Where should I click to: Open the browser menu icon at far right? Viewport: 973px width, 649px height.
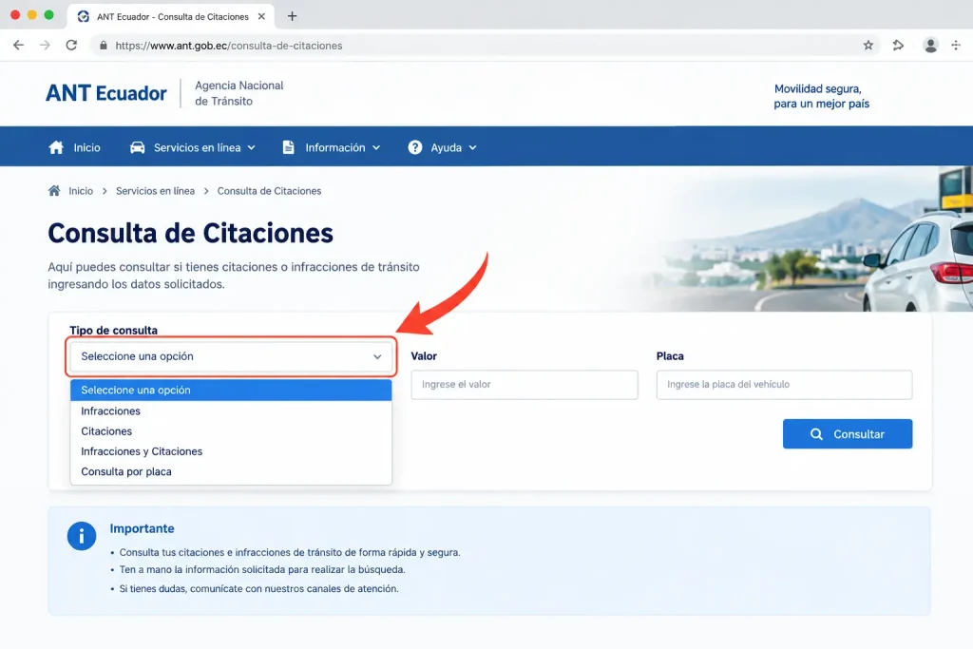point(956,46)
